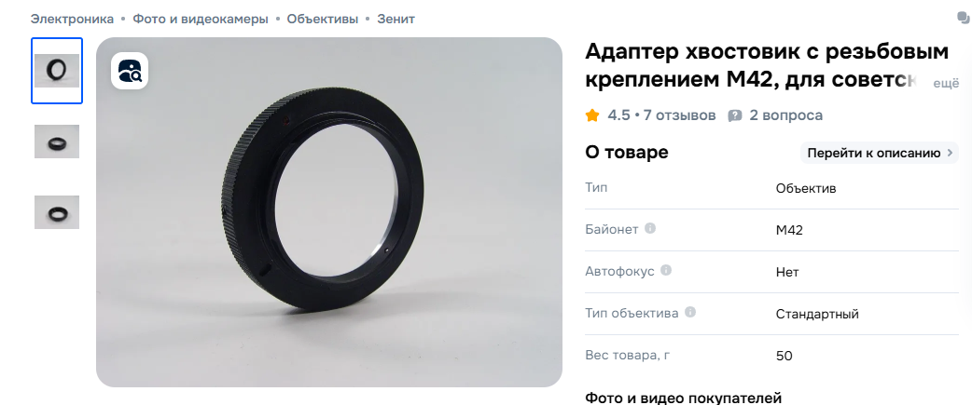Open the main adapter ring photo

[x=329, y=212]
